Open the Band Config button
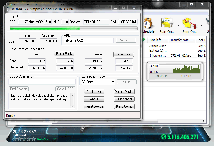The height and width of the screenshot is (146, 214). point(124,106)
